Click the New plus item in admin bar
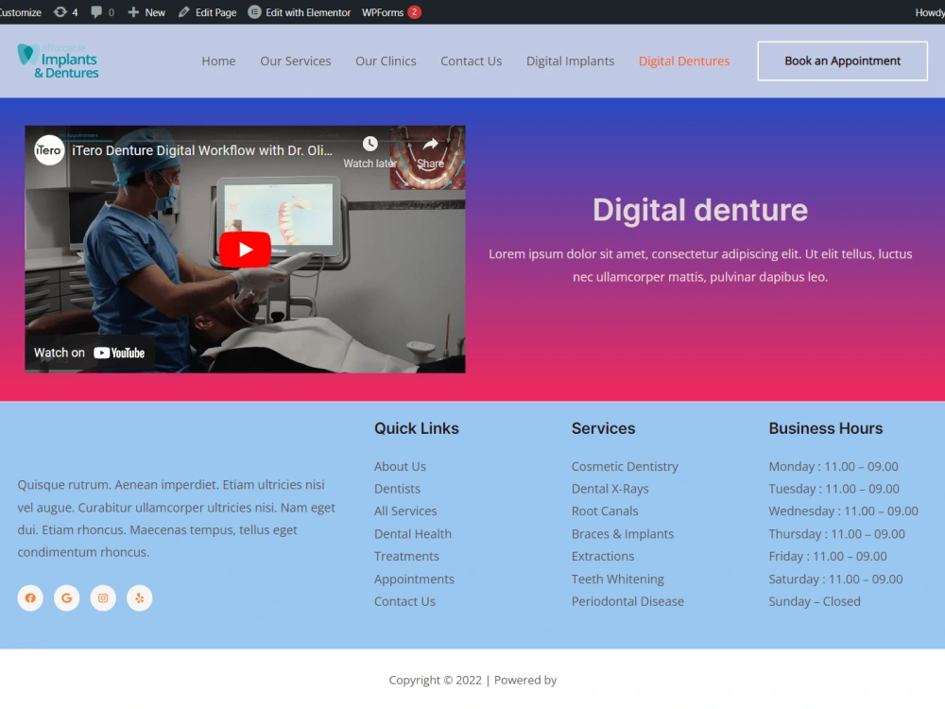945x709 pixels. tap(146, 12)
